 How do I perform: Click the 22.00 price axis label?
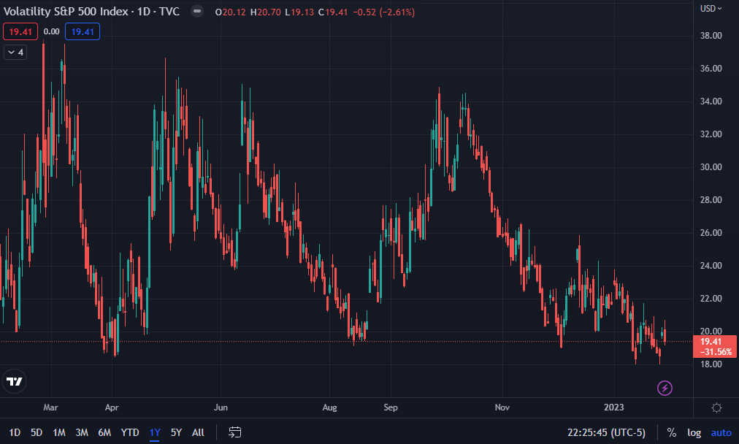pyautogui.click(x=711, y=299)
